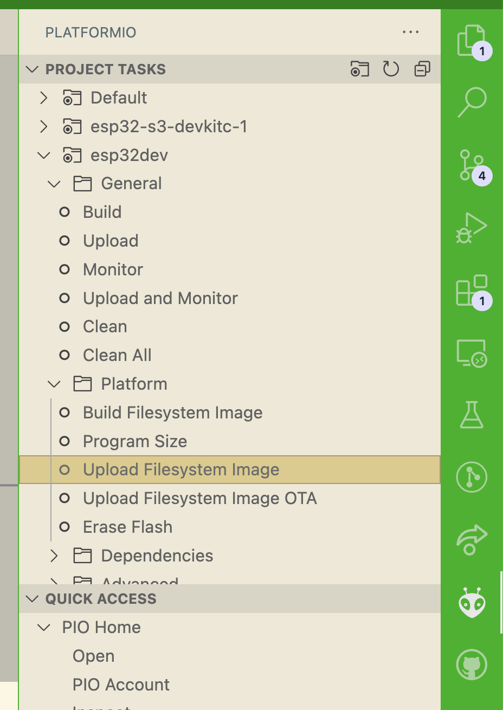Open the GitHub icon in activity bar

472,664
